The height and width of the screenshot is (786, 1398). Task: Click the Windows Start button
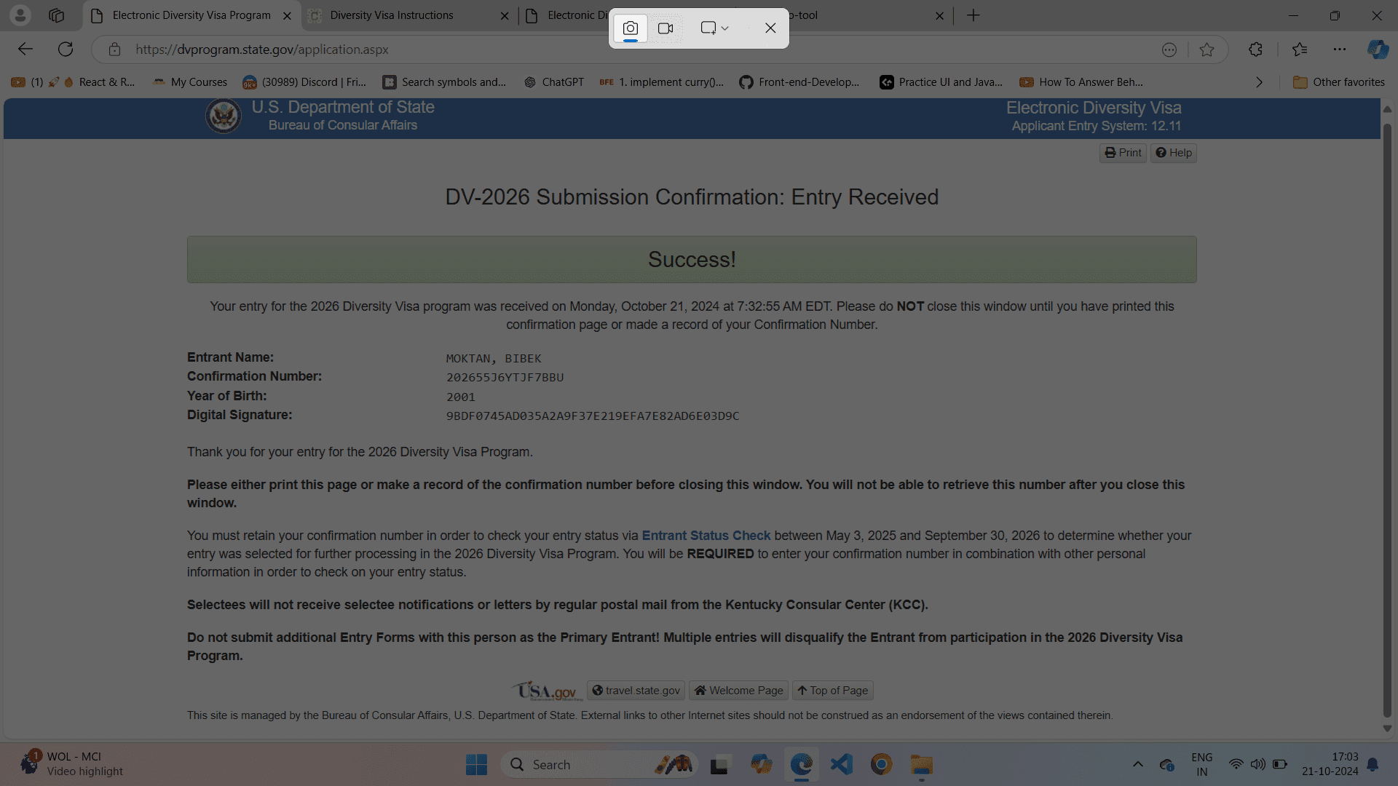477,765
